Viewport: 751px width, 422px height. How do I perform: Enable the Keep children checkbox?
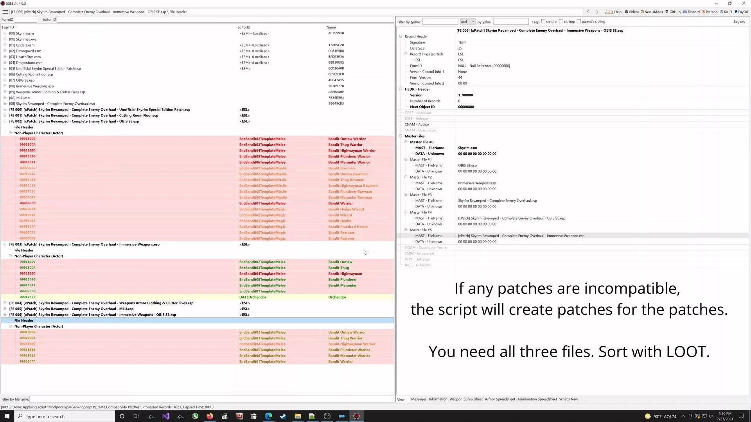point(543,21)
